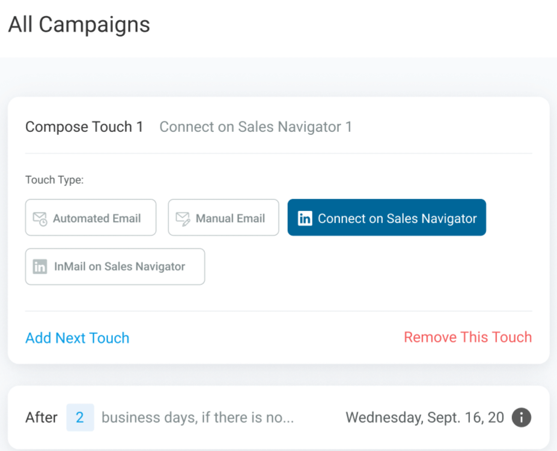Click the automated email envelope clock icon
This screenshot has height=451, width=557.
click(x=40, y=219)
